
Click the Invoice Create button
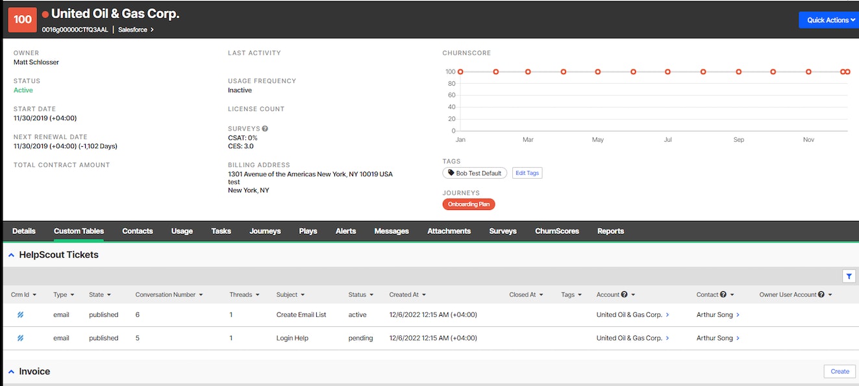(x=840, y=371)
